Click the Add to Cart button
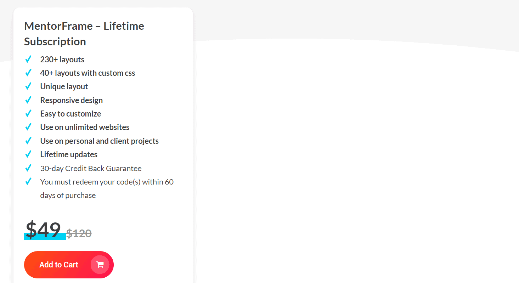The image size is (519, 283). pos(68,264)
